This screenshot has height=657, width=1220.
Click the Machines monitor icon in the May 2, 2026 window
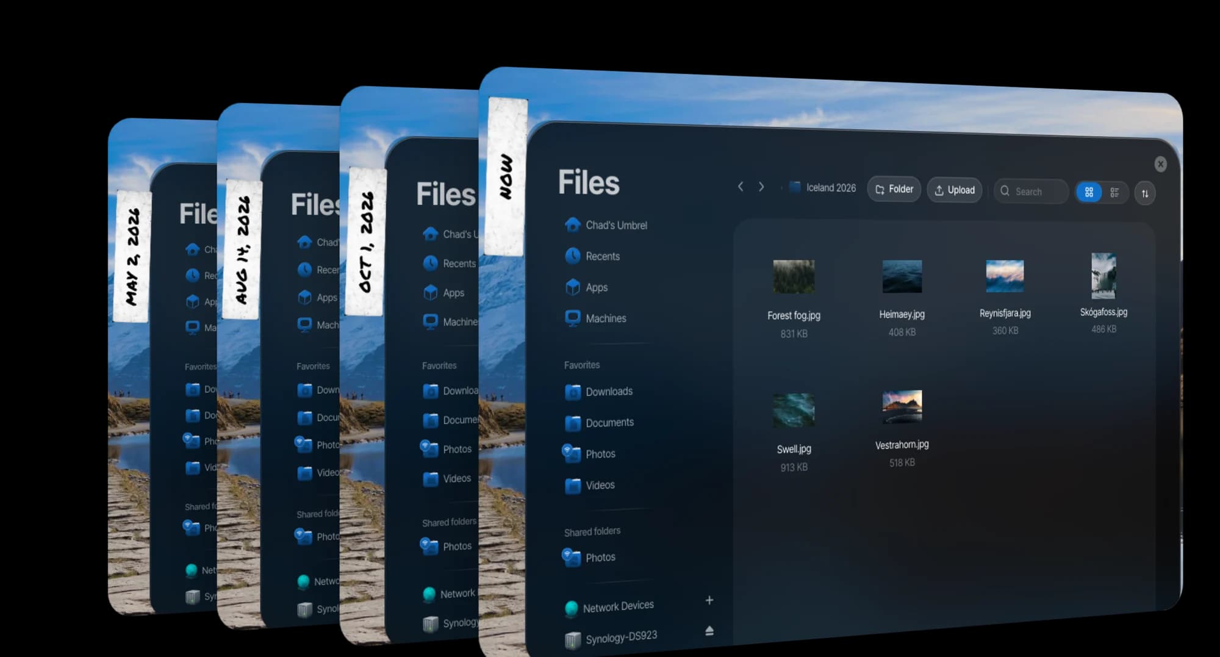pyautogui.click(x=192, y=327)
